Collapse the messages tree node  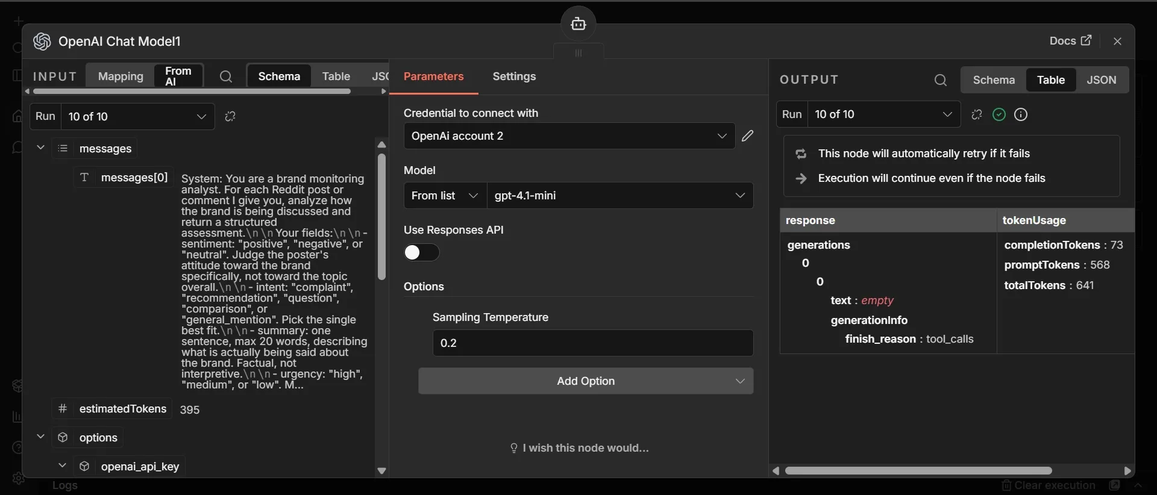(x=40, y=148)
